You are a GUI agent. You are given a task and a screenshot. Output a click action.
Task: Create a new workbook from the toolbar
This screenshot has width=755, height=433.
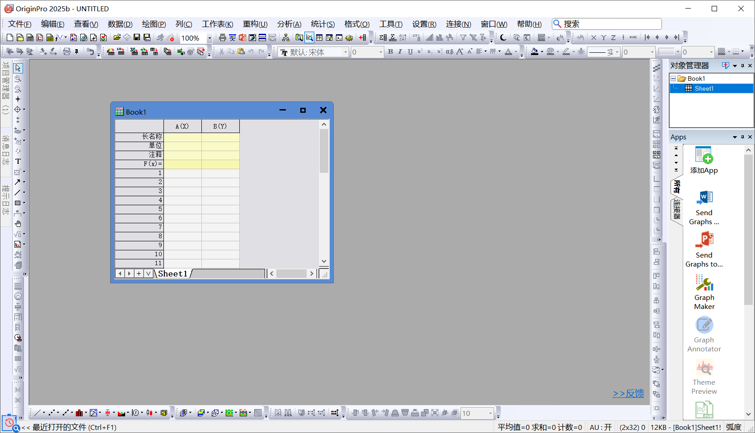(30, 37)
